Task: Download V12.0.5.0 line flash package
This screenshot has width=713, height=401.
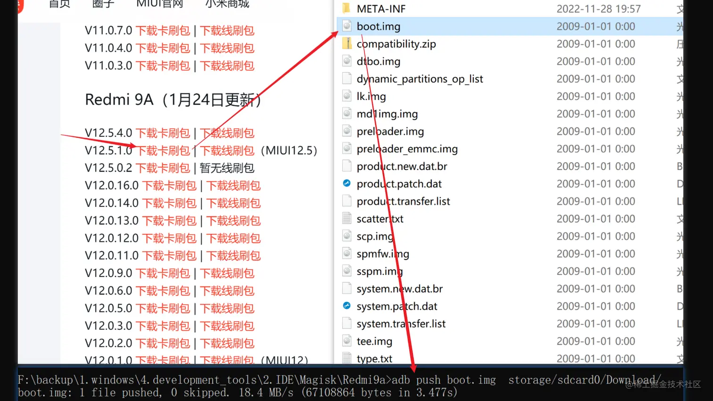Action: 227,308
